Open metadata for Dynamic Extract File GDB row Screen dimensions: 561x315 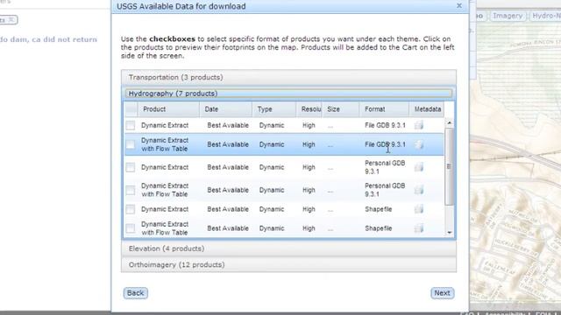coord(419,125)
